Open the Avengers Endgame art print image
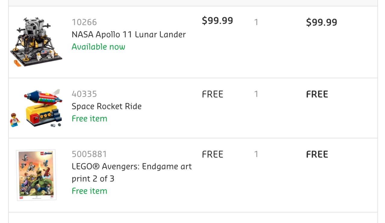385x223 pixels. click(36, 175)
